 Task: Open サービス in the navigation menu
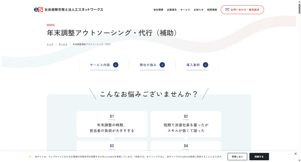point(185,10)
